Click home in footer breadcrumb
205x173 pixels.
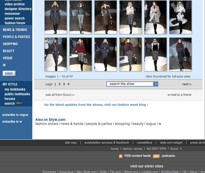115,149
